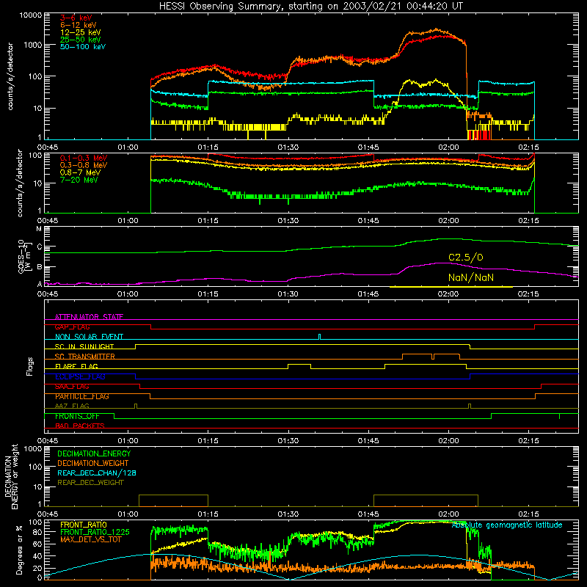
Task: Click the 12-25 keV legend label
Action: (80, 32)
